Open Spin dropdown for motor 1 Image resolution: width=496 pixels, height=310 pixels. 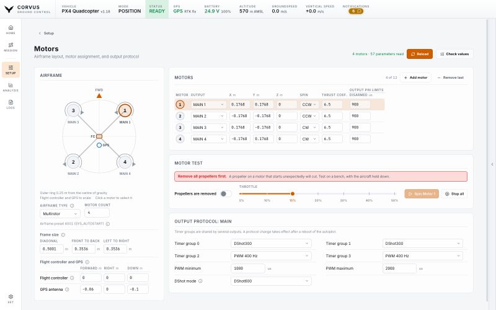(x=309, y=105)
